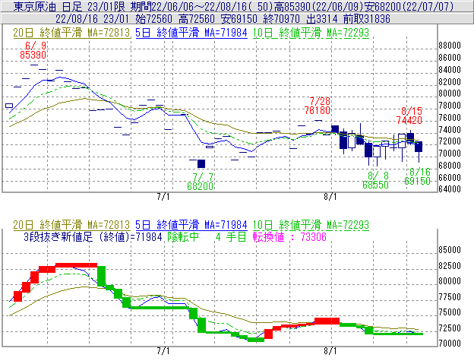This screenshot has width=474, height=361.
Task: Click the first white candle at chart start
Action: pyautogui.click(x=9, y=106)
